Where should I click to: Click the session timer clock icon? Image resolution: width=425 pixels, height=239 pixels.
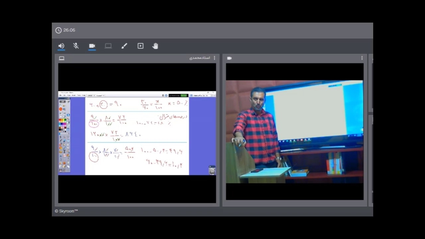[x=58, y=30]
